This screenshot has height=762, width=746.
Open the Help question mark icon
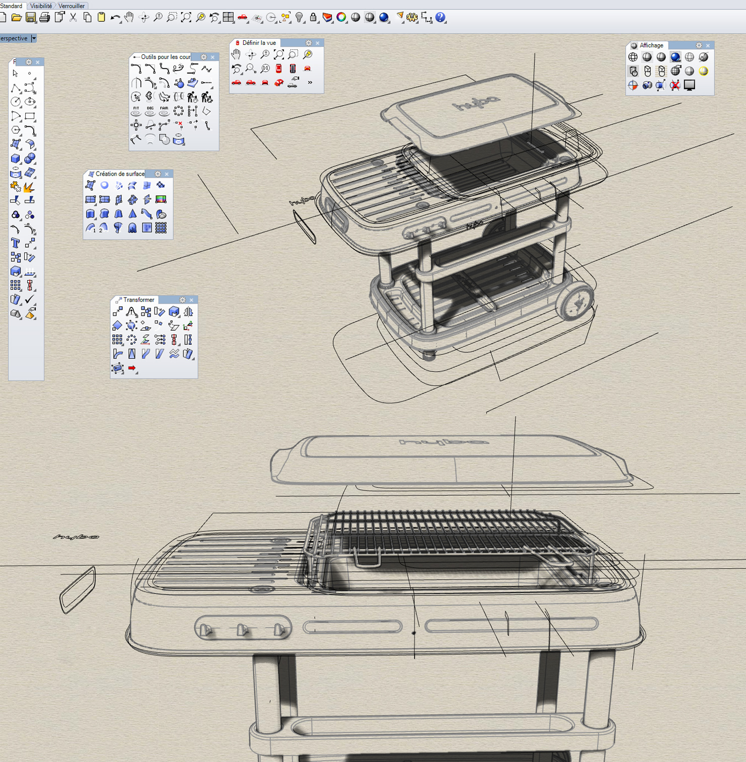(440, 18)
